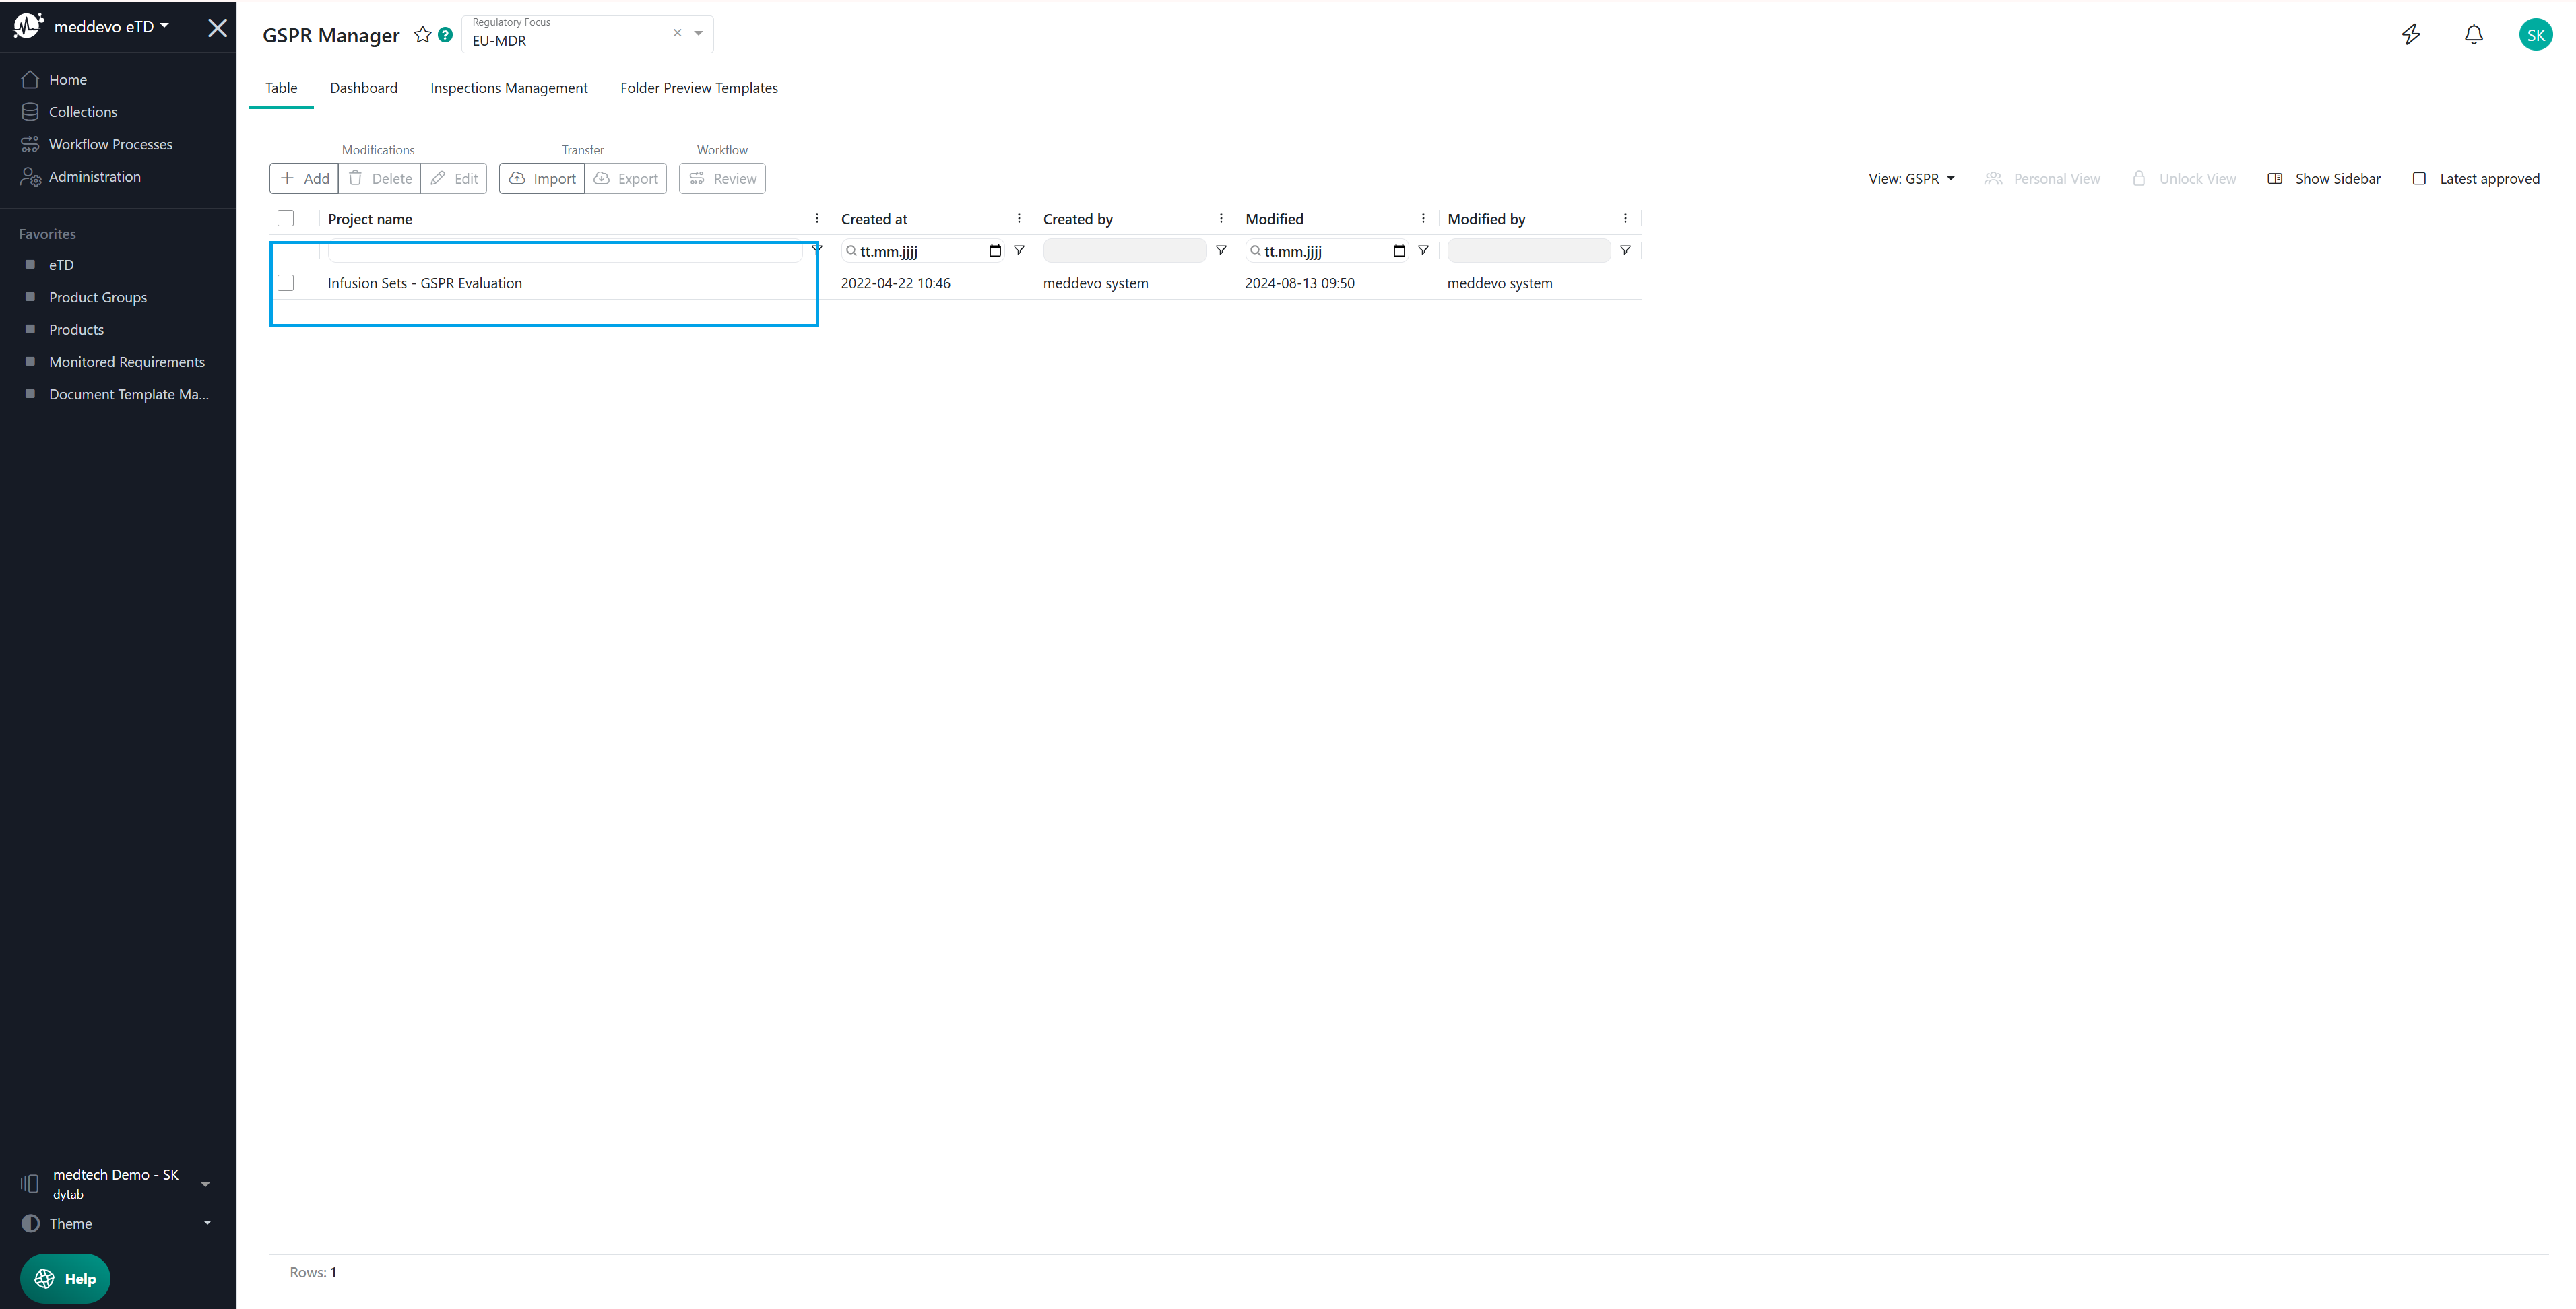Click the Modified date filter field
2576x1309 pixels.
point(1326,250)
